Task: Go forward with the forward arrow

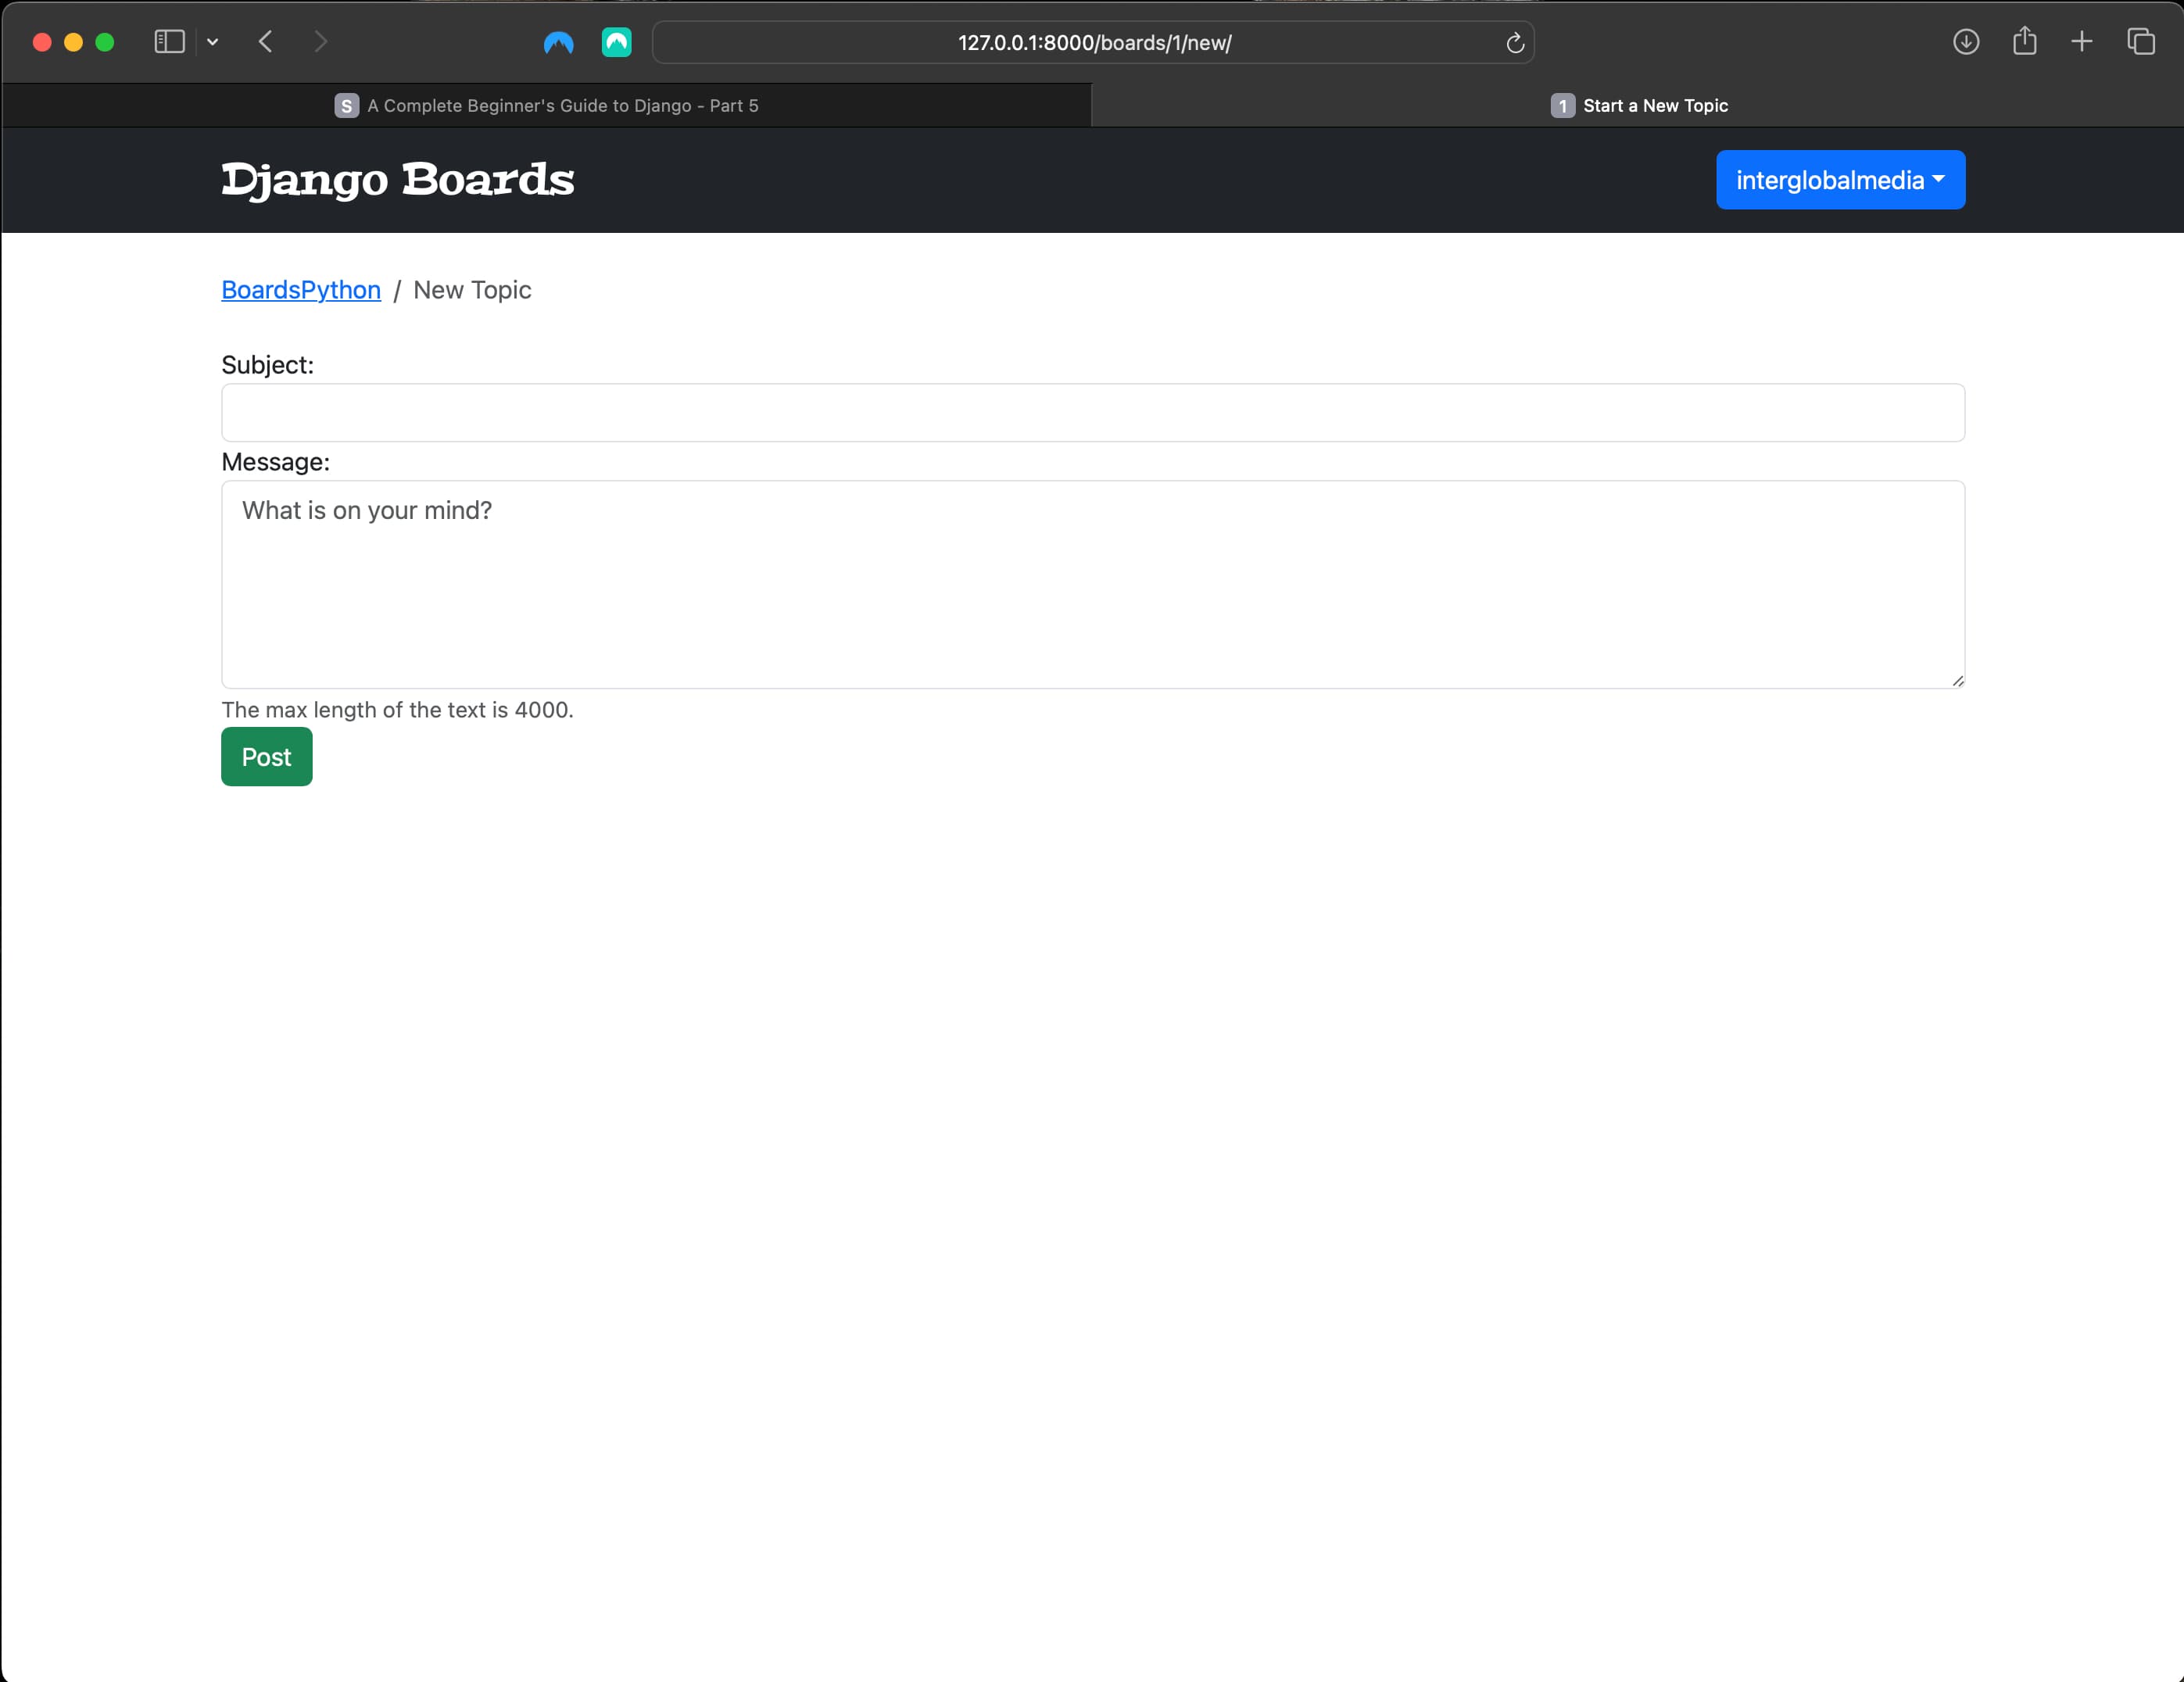Action: tap(320, 42)
